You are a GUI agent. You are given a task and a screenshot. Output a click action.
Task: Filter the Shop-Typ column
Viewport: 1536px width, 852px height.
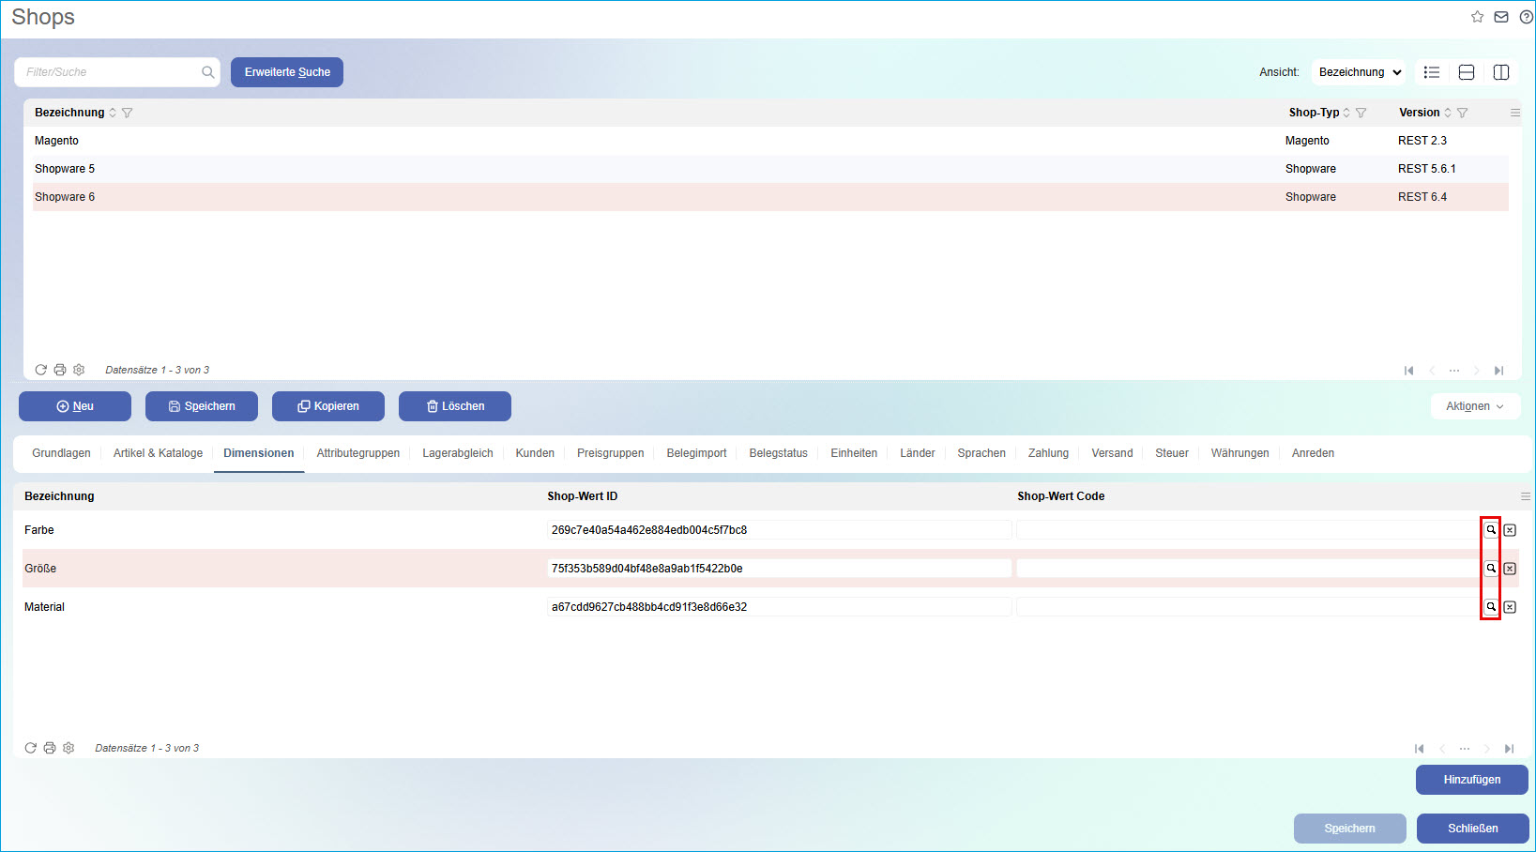click(1361, 113)
